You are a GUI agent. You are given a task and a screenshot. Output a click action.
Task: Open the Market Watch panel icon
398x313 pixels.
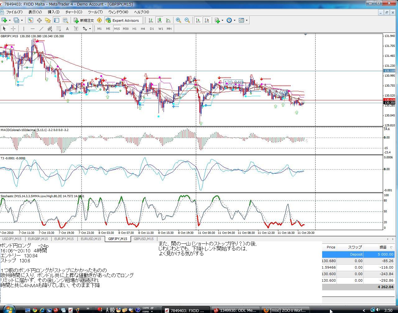[x=30, y=20]
